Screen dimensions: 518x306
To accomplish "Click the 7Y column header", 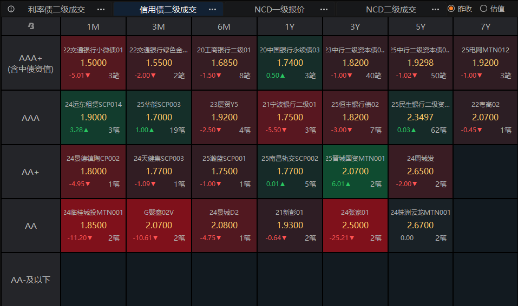I will pos(486,26).
